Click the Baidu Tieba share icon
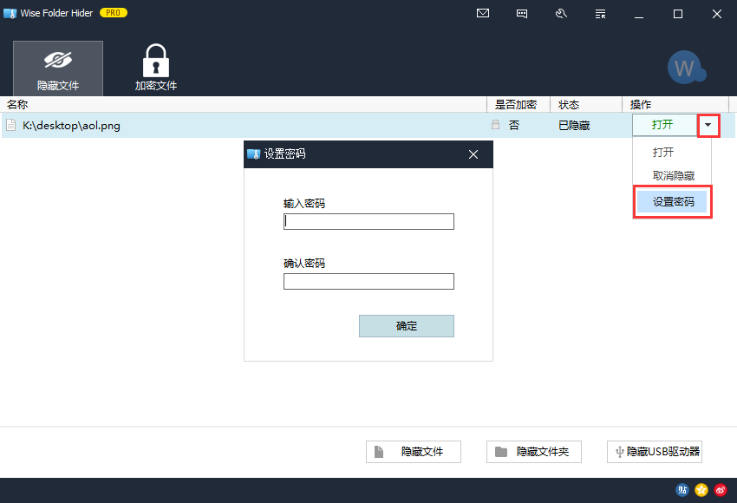Image resolution: width=737 pixels, height=503 pixels. point(682,490)
